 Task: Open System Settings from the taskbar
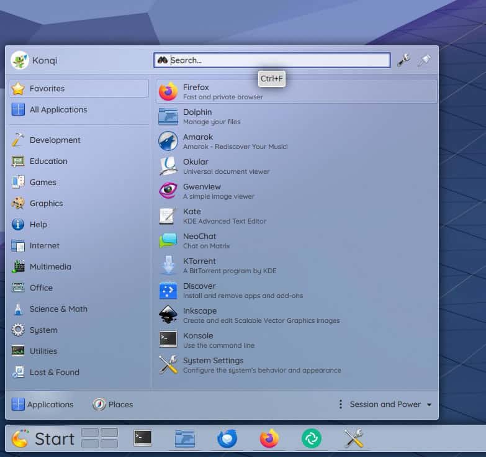coord(353,438)
